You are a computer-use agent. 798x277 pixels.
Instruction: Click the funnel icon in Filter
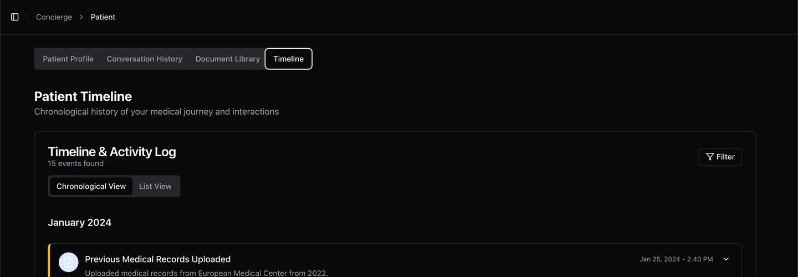(710, 157)
